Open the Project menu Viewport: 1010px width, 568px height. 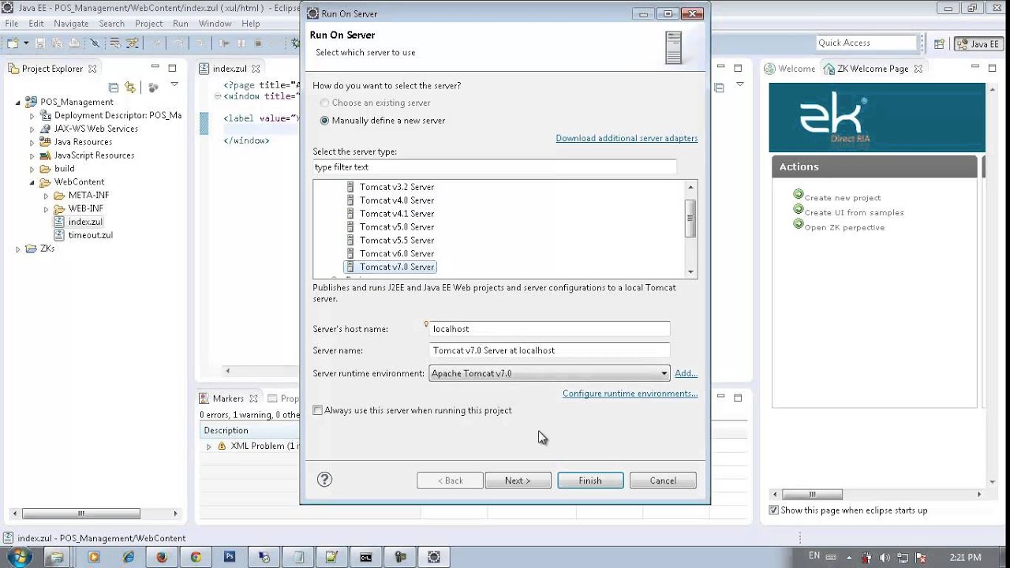tap(148, 24)
